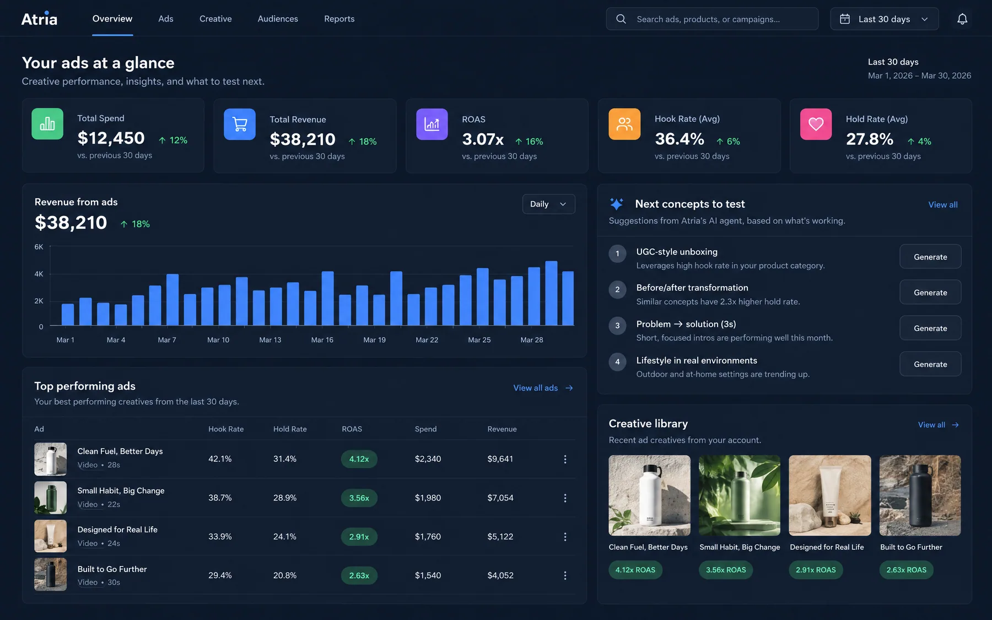Open the Reports tab
Viewport: 992px width, 620px height.
pyautogui.click(x=339, y=19)
